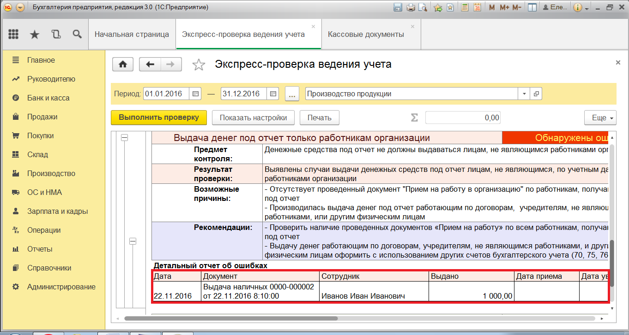Click the calculator icon in title bar
This screenshot has width=629, height=335.
point(465,7)
